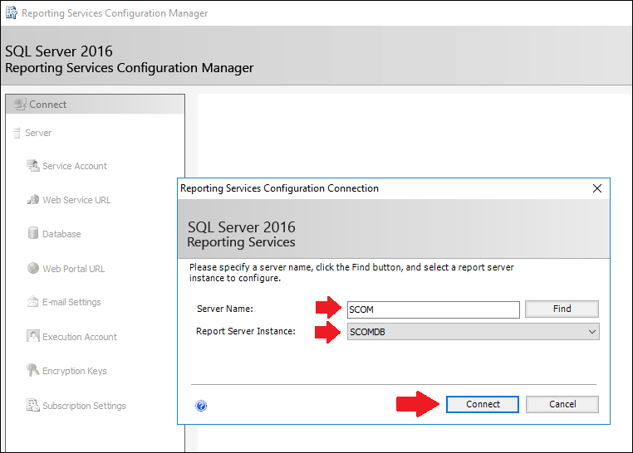Image resolution: width=633 pixels, height=453 pixels.
Task: Click the Find button
Action: 562,309
